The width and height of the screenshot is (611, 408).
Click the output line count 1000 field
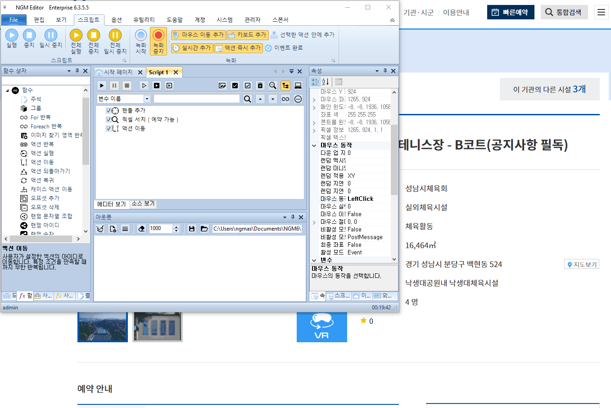[161, 229]
